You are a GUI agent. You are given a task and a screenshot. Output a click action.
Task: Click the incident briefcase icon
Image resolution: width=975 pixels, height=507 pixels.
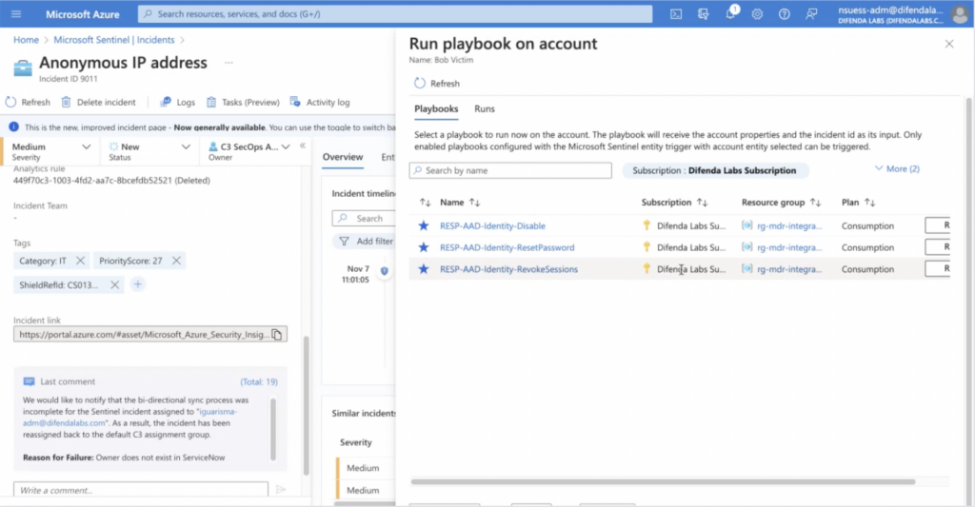click(x=23, y=68)
